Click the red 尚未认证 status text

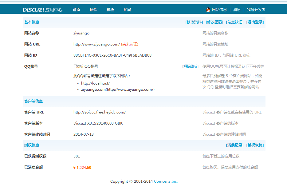coord(130,44)
